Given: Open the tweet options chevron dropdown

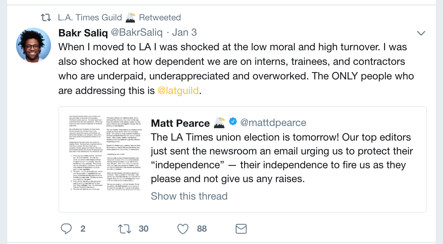Looking at the screenshot, I should (421, 33).
